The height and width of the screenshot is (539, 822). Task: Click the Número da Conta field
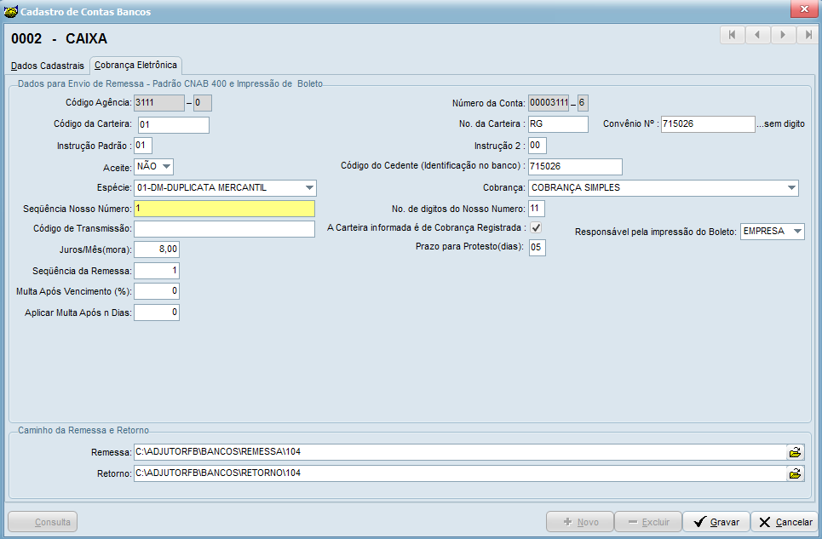[x=549, y=103]
